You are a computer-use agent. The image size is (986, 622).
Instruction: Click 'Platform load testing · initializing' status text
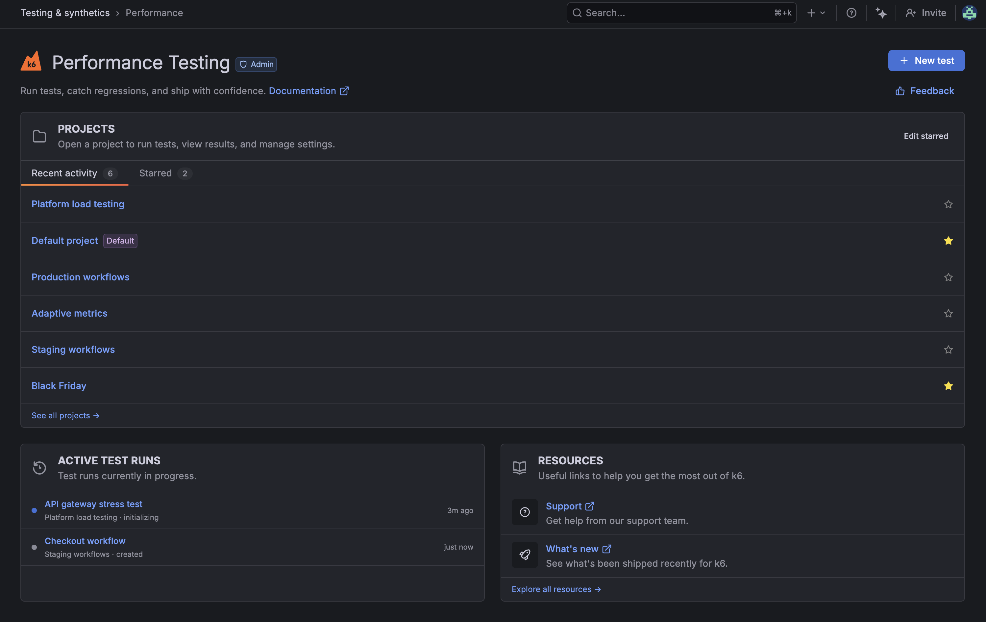click(102, 518)
